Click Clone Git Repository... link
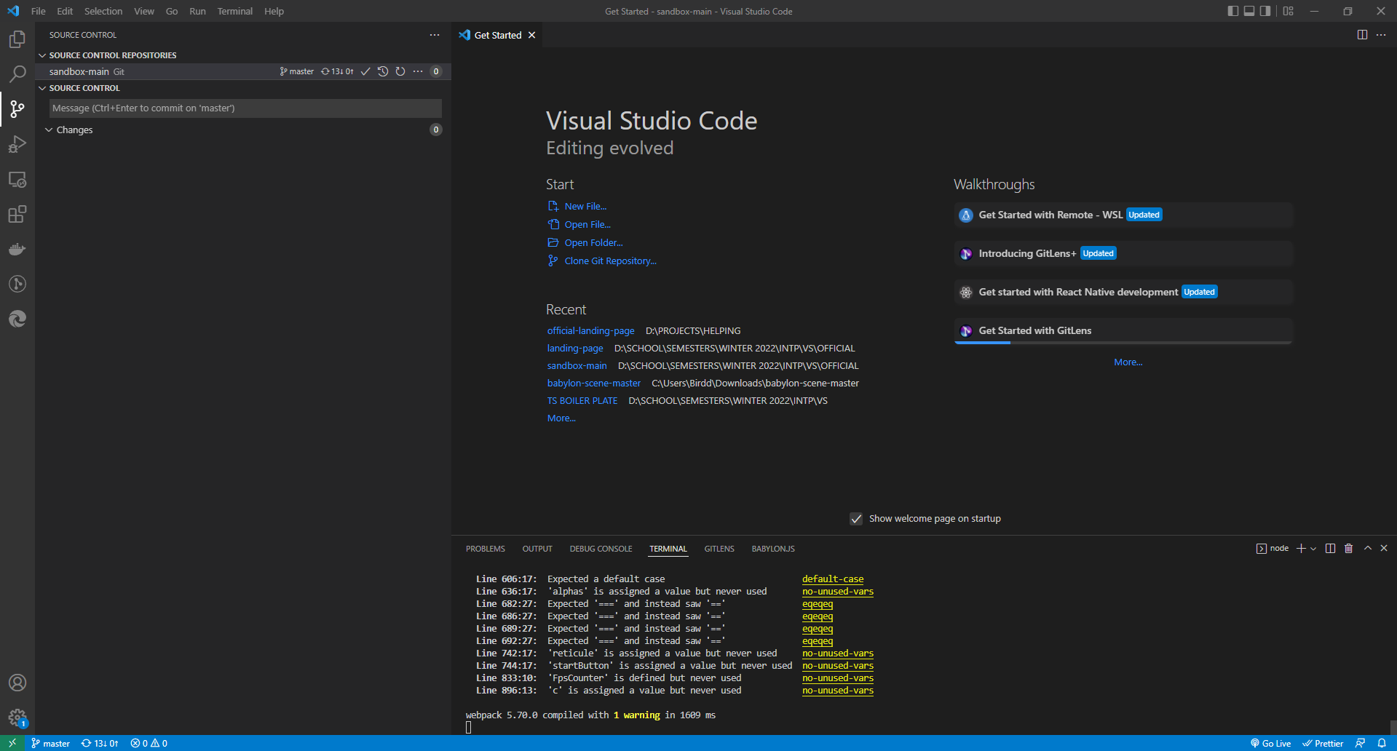This screenshot has width=1397, height=751. tap(610, 261)
